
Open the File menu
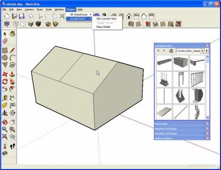tap(4, 9)
